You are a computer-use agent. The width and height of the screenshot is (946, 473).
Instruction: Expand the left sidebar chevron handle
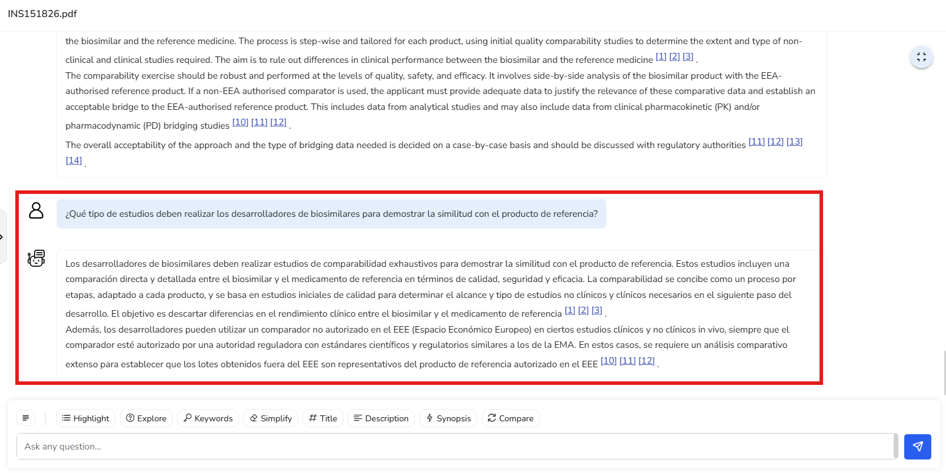tap(2, 237)
